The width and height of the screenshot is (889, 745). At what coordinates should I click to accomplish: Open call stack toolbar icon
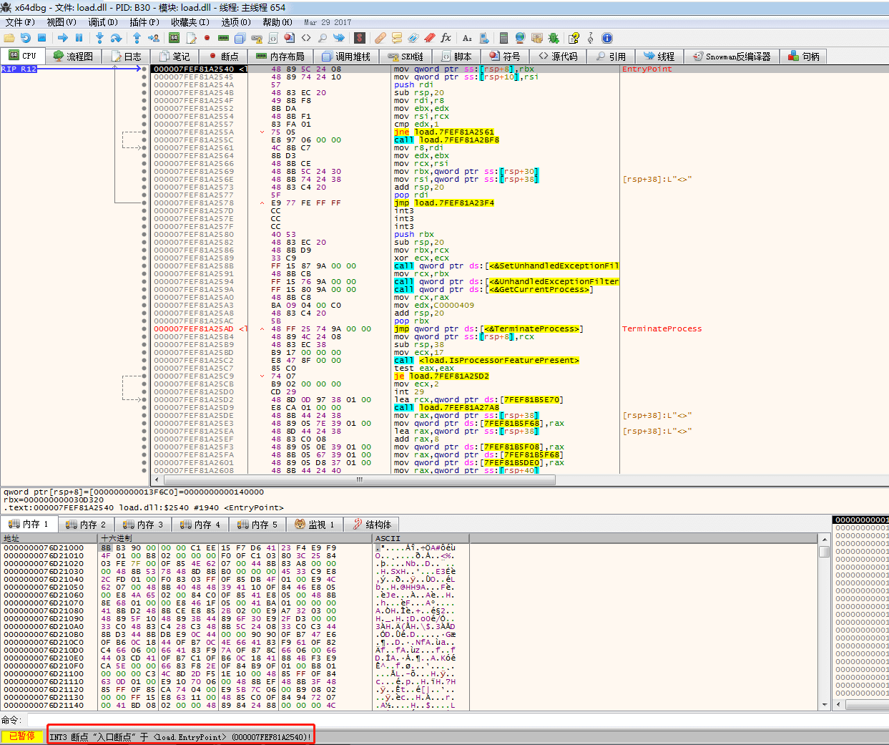[240, 38]
